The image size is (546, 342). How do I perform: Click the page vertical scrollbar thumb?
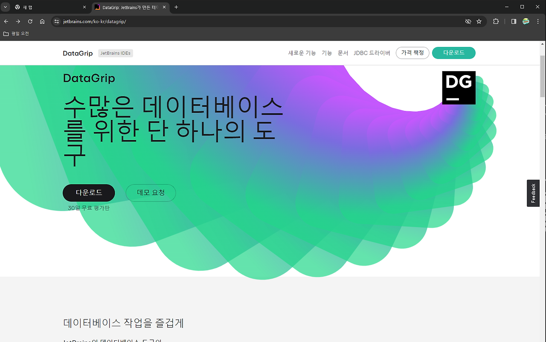tap(543, 77)
